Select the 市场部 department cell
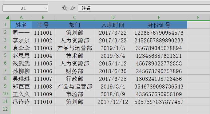The height and width of the screenshot is (114, 210). click(75, 94)
